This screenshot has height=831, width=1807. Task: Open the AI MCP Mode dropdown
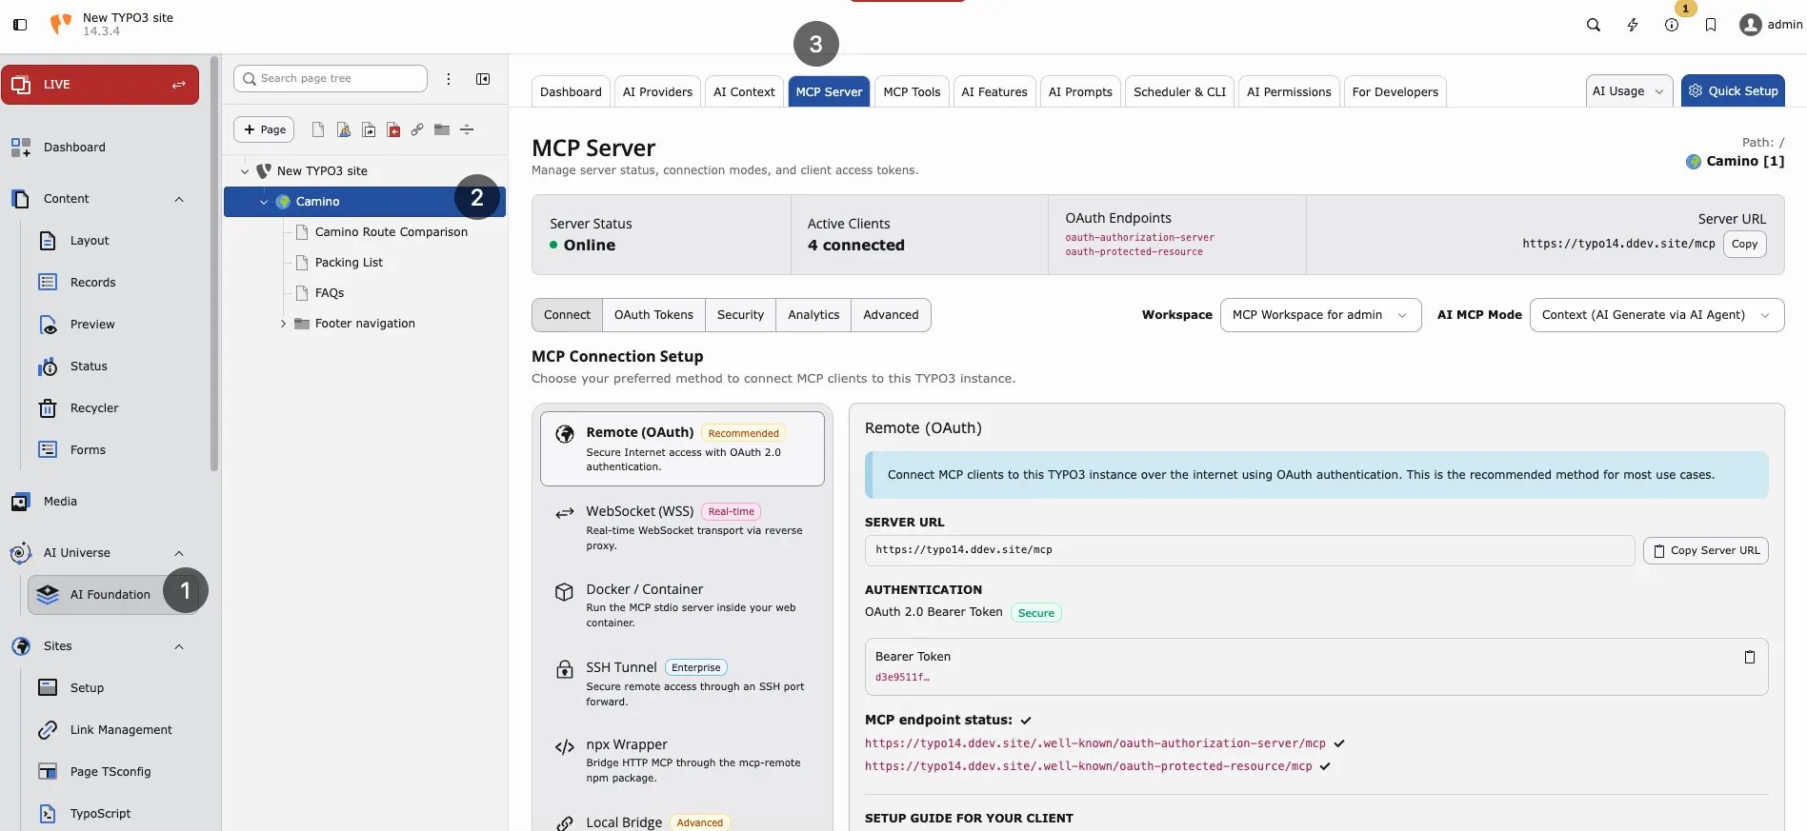(1656, 315)
